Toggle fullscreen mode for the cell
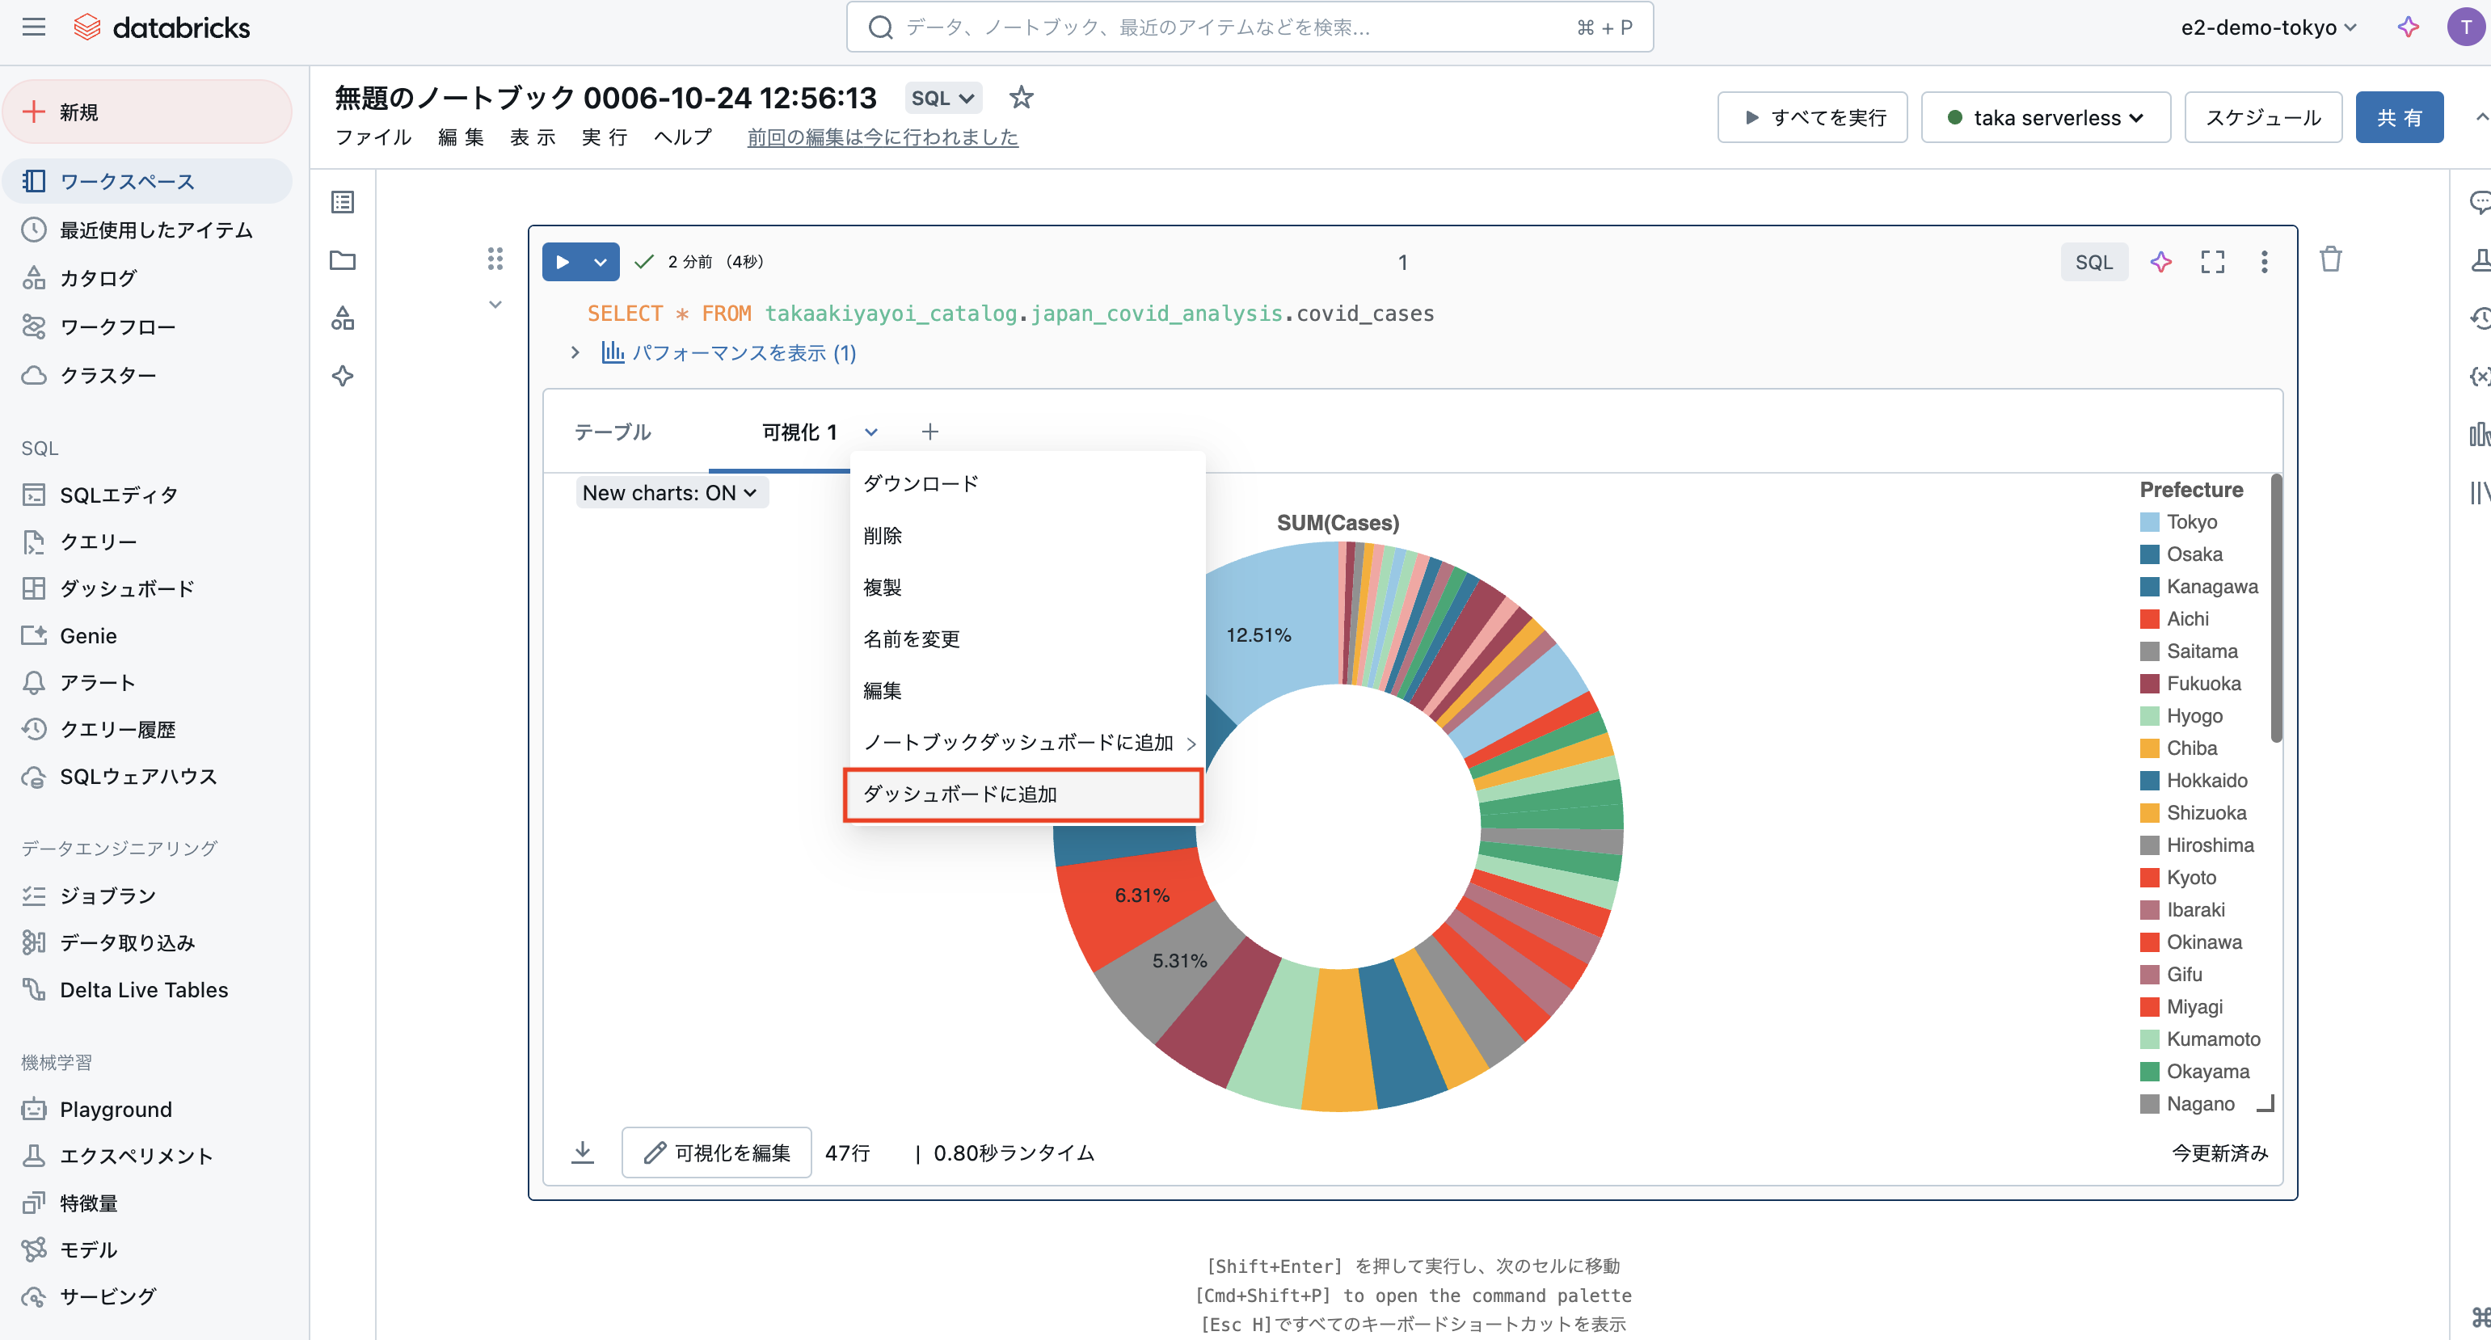 point(2212,261)
